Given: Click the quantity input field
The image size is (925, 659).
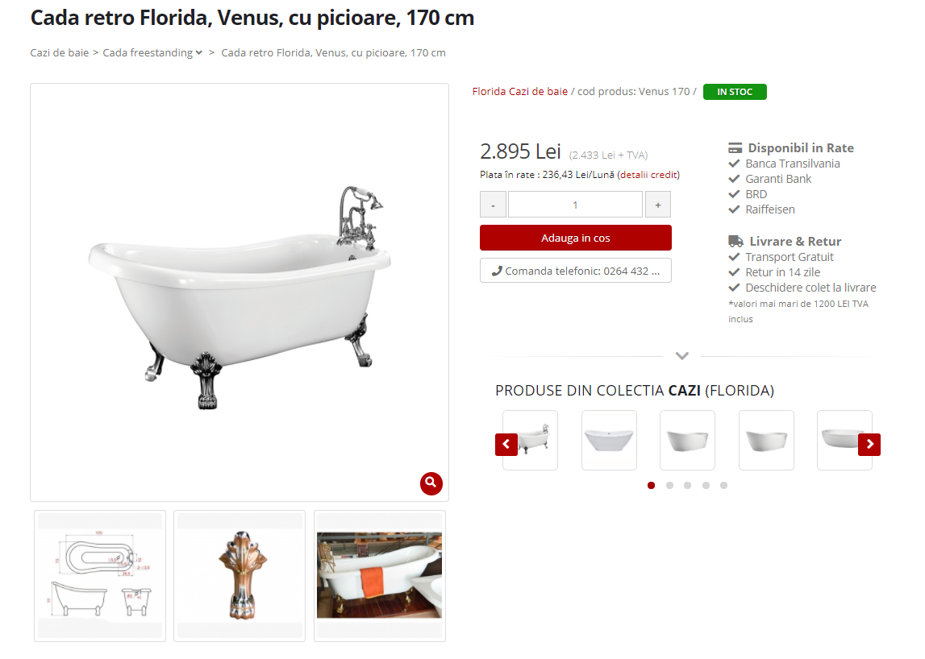Looking at the screenshot, I should [575, 205].
